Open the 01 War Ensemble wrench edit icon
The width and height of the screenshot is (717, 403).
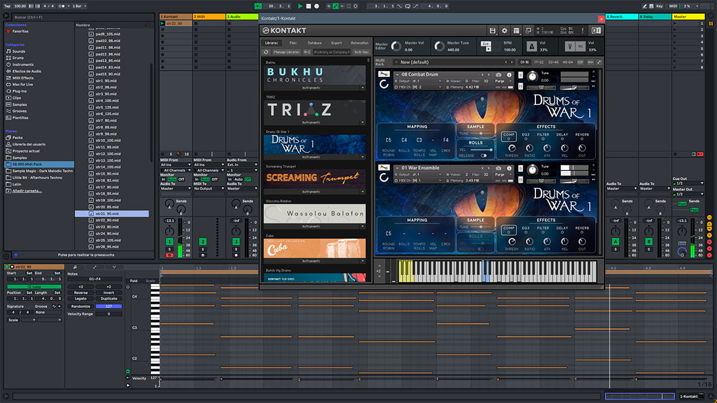point(384,168)
